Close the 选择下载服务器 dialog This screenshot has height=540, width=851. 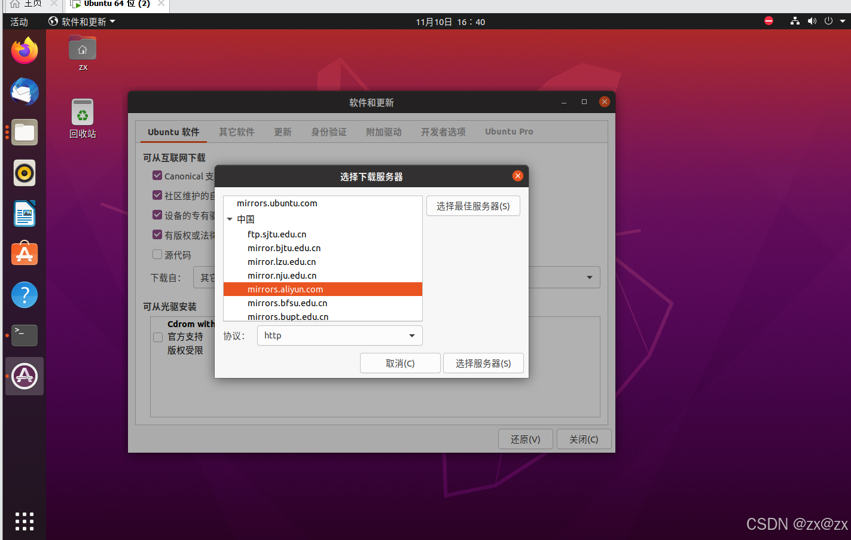[x=518, y=176]
